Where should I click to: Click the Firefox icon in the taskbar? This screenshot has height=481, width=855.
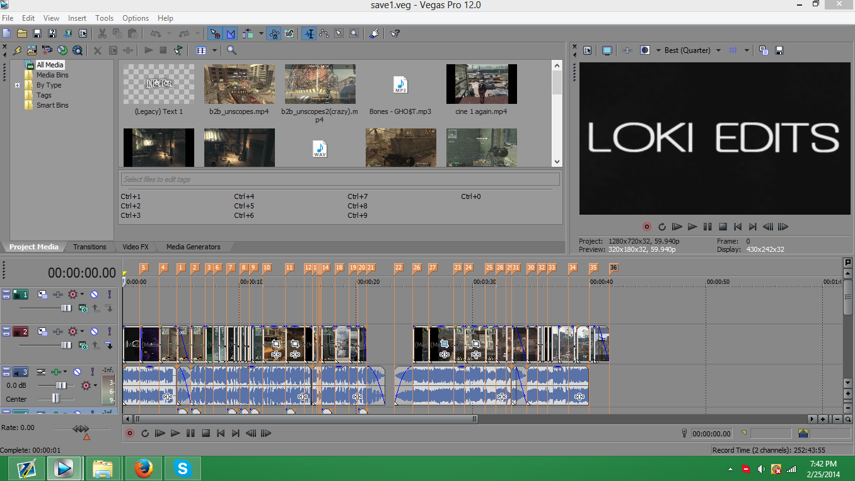click(144, 468)
